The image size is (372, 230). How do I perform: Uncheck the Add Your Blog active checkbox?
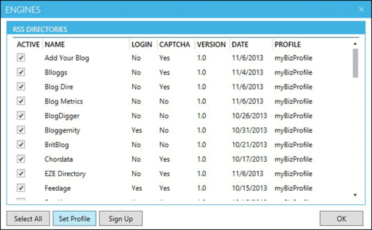click(21, 58)
